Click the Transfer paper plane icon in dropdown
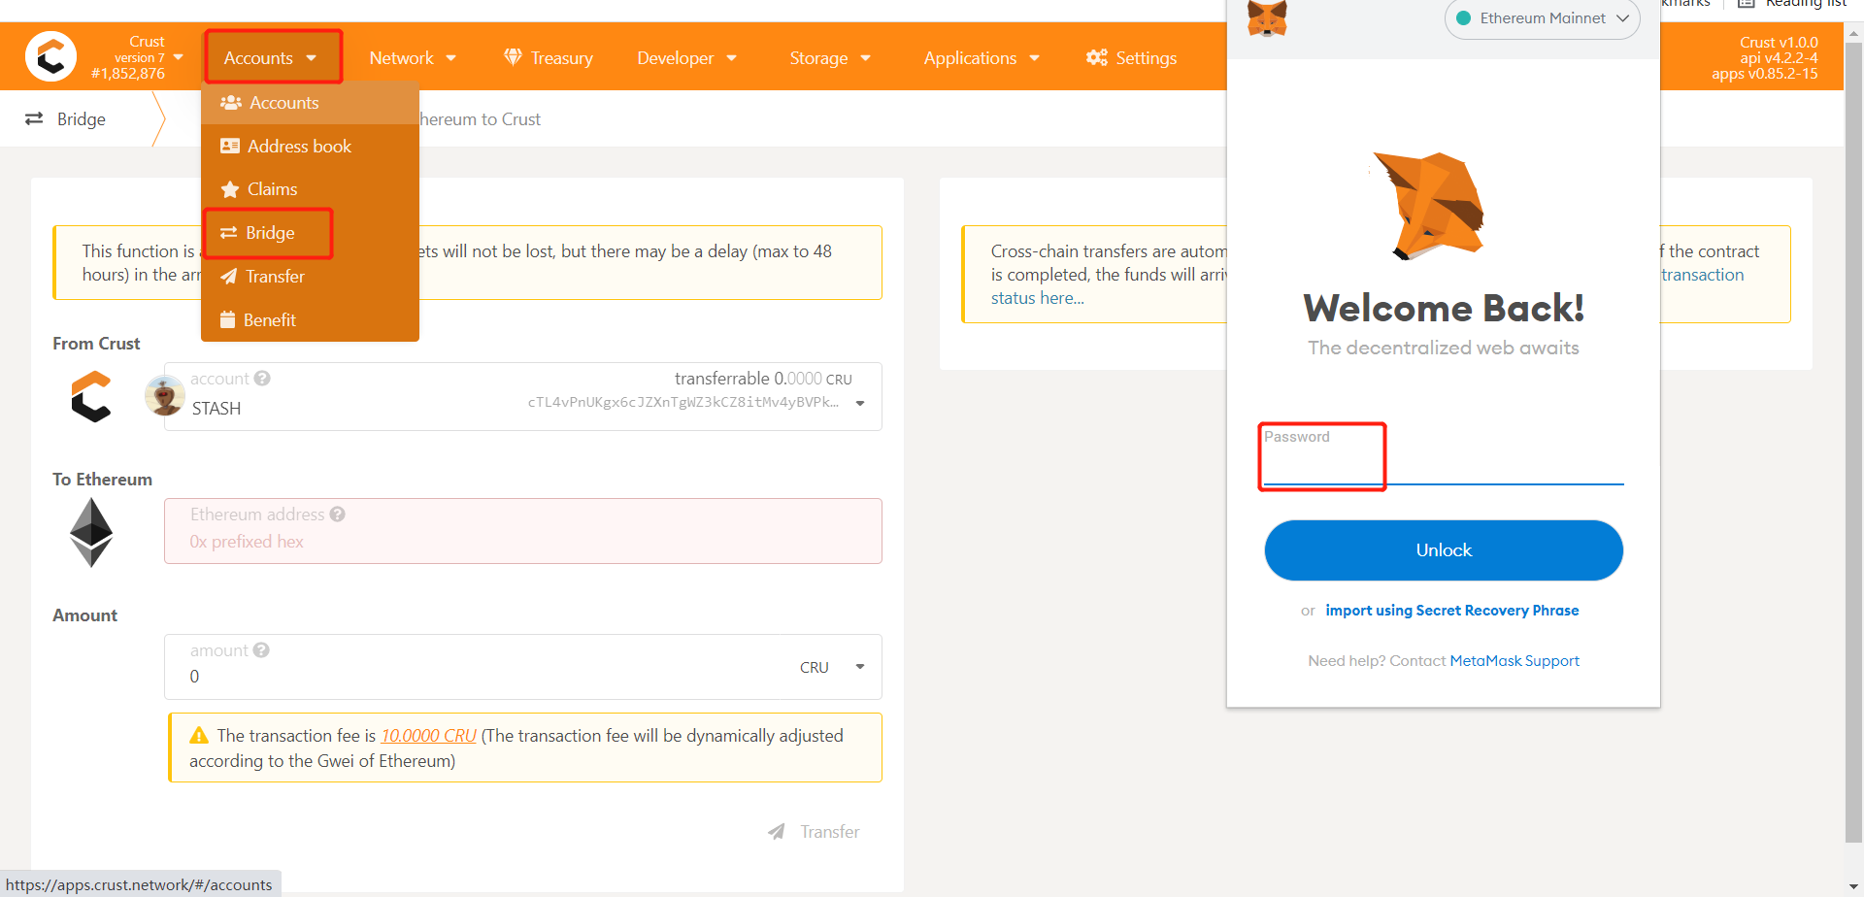Screen dimensions: 1864x897 coord(229,277)
